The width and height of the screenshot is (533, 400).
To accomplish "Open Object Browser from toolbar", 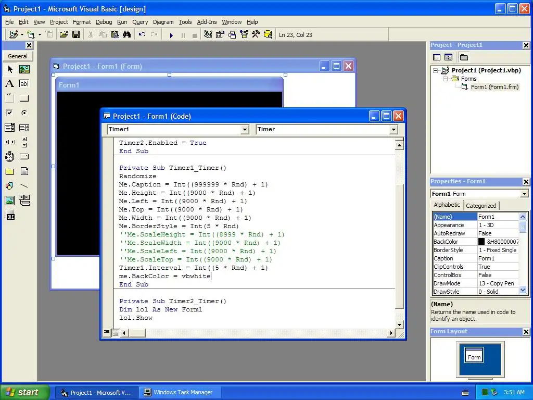I will click(x=244, y=35).
